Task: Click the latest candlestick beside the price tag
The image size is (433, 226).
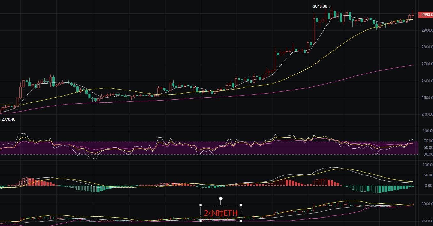Action: pyautogui.click(x=413, y=15)
